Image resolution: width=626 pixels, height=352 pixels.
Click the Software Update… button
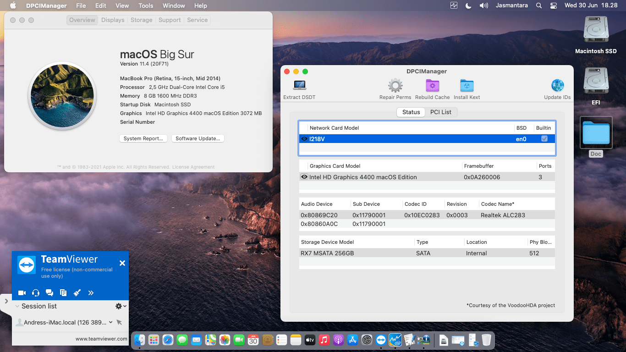[x=198, y=138]
